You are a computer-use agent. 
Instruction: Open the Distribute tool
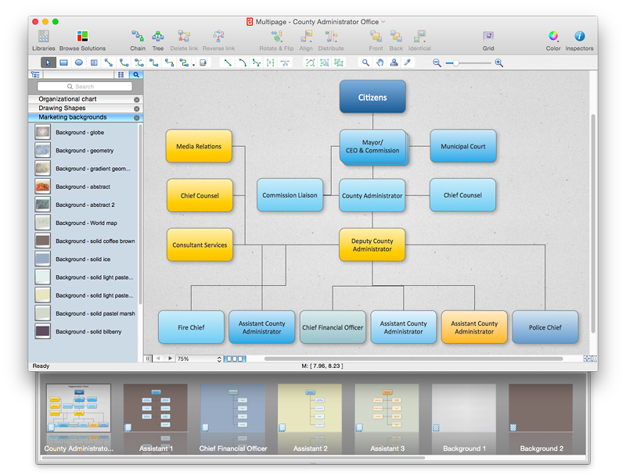(x=331, y=41)
